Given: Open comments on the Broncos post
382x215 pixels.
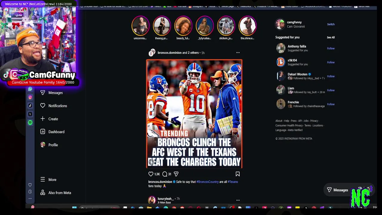Looking at the screenshot, I should pyautogui.click(x=165, y=174).
